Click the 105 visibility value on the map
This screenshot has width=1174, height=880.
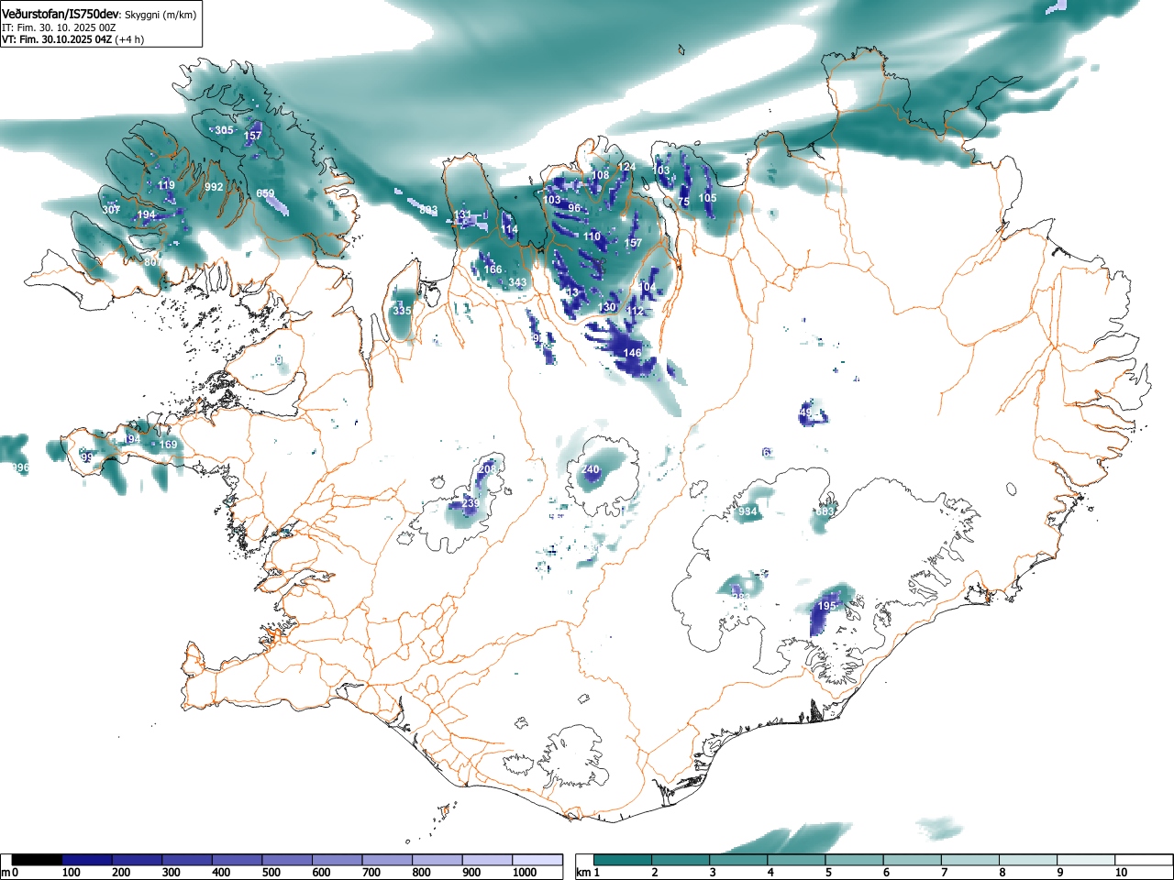[x=708, y=198]
